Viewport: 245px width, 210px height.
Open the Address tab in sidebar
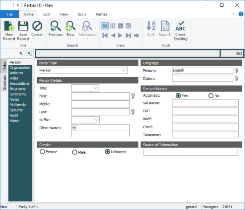tap(16, 73)
